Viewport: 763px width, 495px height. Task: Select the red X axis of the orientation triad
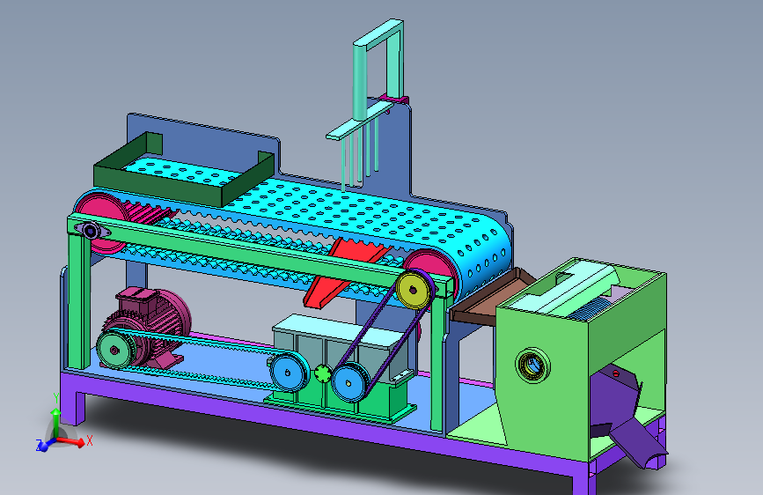[x=73, y=442]
